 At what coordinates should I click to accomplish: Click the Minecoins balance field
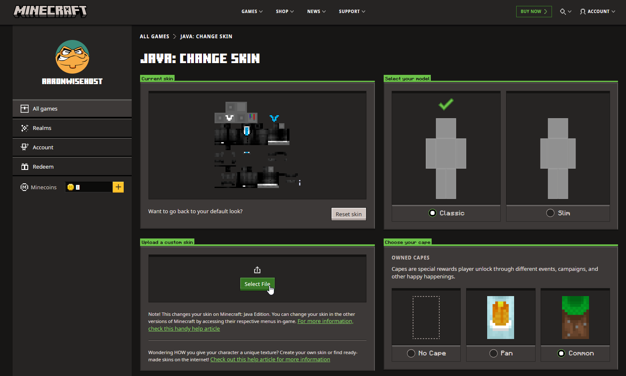[x=89, y=187]
